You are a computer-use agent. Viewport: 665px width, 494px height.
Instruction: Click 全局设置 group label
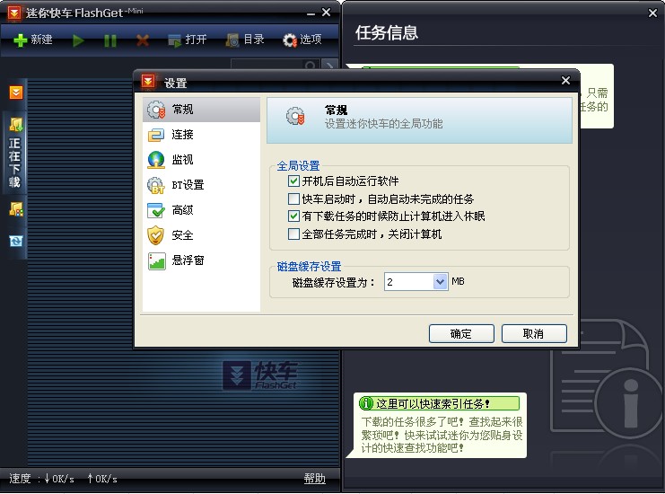point(298,166)
